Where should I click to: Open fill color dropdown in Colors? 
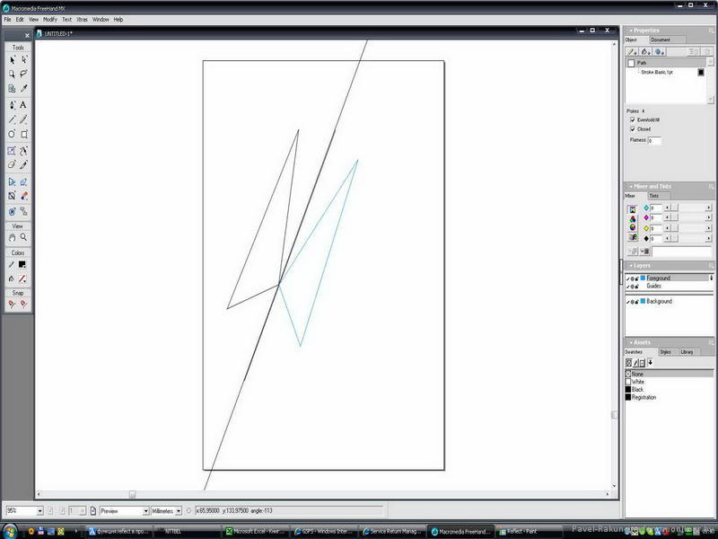tap(22, 278)
